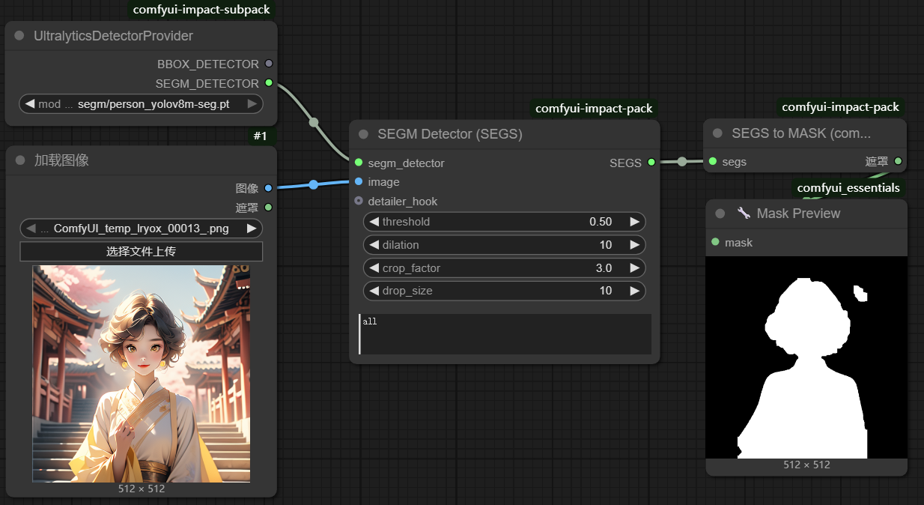Click the mask input port on Mask Preview
The height and width of the screenshot is (505, 924).
coord(715,242)
